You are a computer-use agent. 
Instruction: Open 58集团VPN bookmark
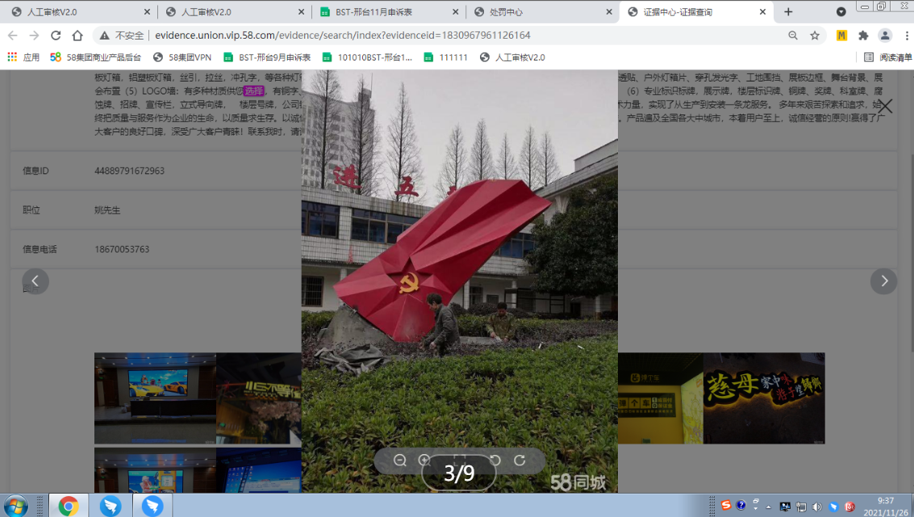coord(182,57)
